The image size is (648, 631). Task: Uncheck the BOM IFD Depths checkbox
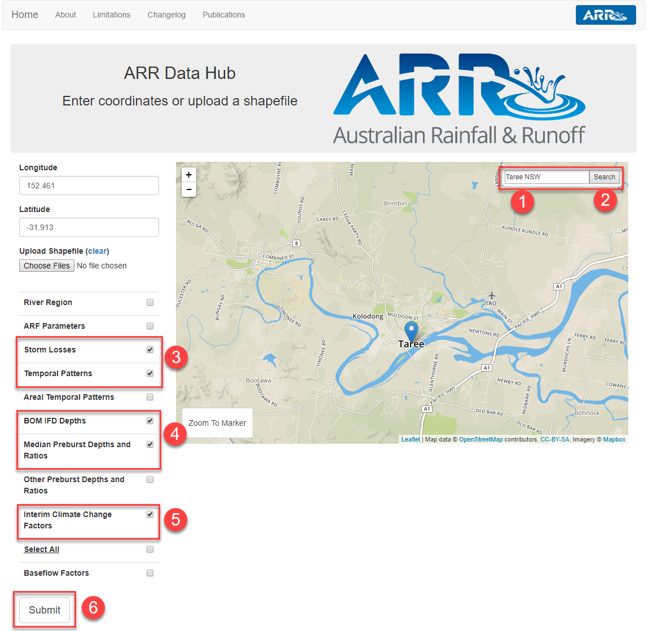[x=150, y=421]
